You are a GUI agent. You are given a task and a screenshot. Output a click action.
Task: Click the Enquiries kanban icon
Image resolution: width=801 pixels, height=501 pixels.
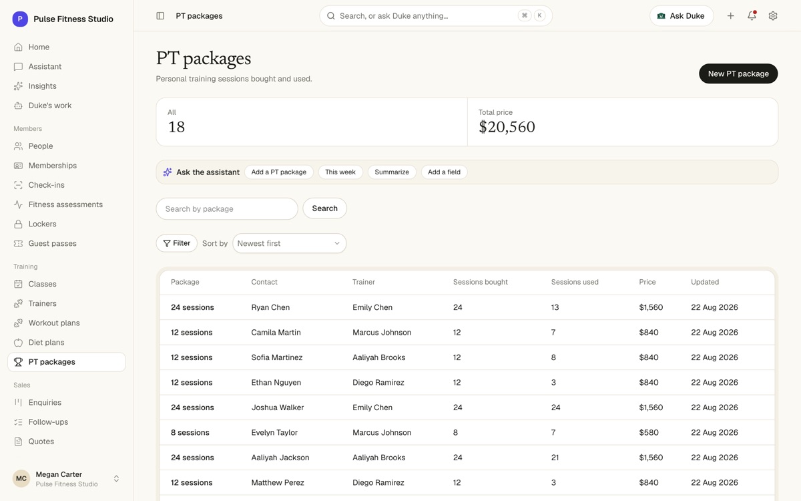click(18, 402)
